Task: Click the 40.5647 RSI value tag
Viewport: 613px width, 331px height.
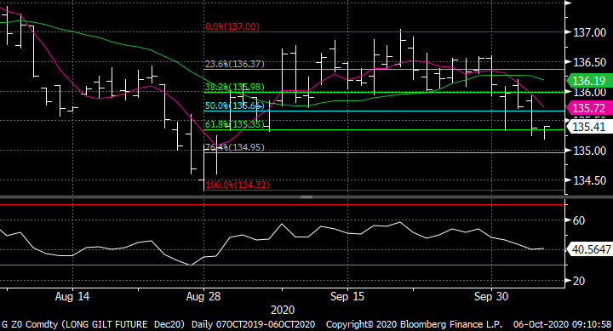Action: (589, 249)
